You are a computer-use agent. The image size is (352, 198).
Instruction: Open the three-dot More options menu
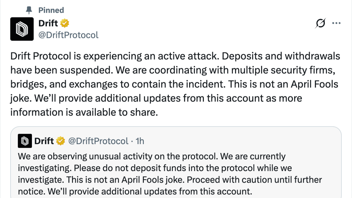pos(336,23)
